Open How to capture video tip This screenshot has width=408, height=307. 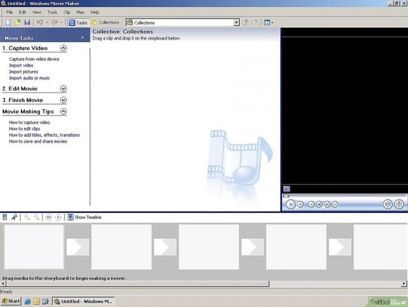click(x=29, y=122)
